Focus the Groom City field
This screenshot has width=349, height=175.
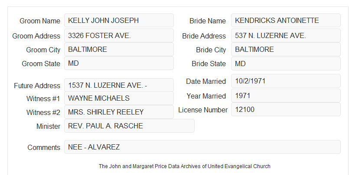119,49
